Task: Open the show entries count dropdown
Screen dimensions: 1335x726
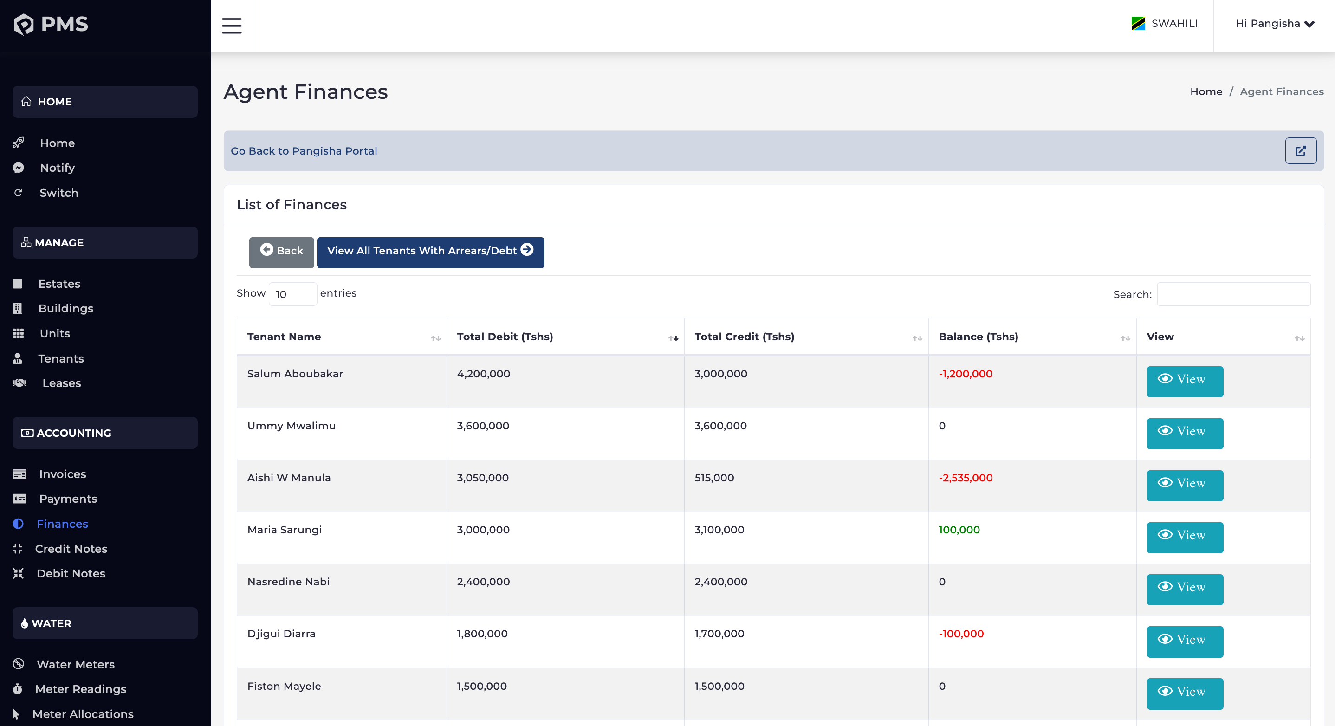Action: 292,294
